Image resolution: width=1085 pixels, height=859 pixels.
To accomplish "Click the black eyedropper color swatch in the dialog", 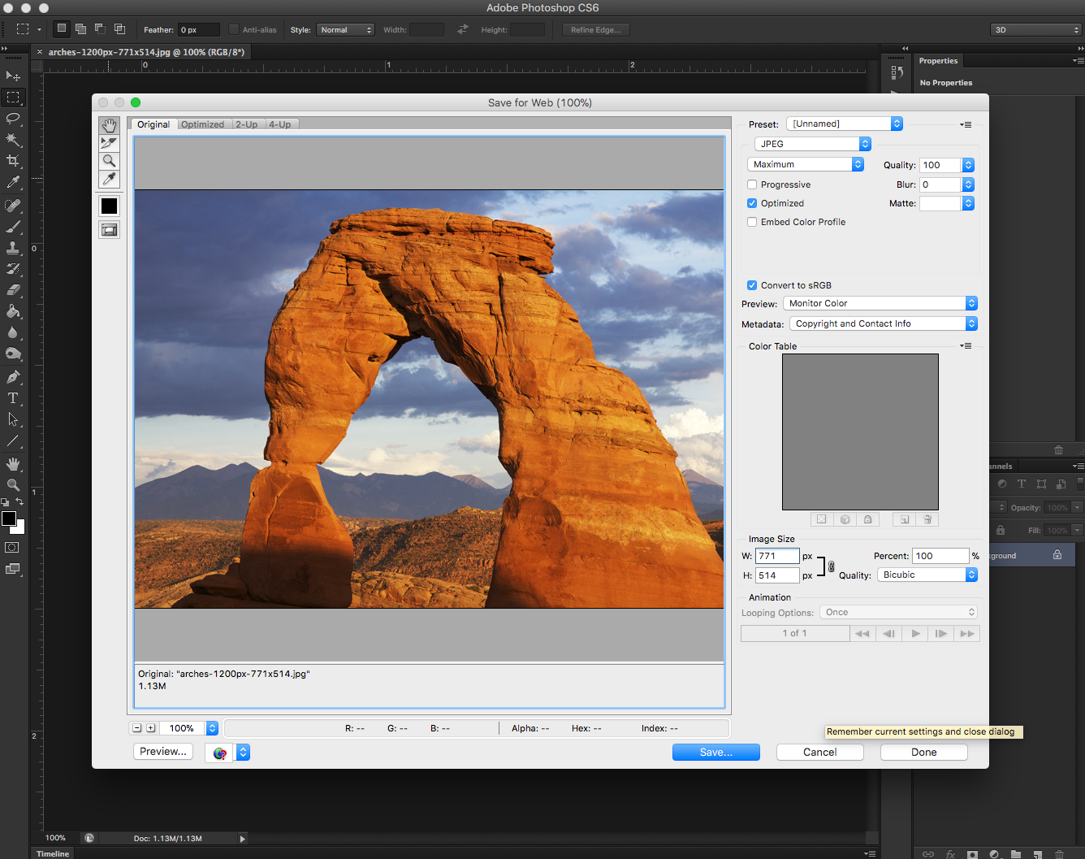I will pos(109,206).
